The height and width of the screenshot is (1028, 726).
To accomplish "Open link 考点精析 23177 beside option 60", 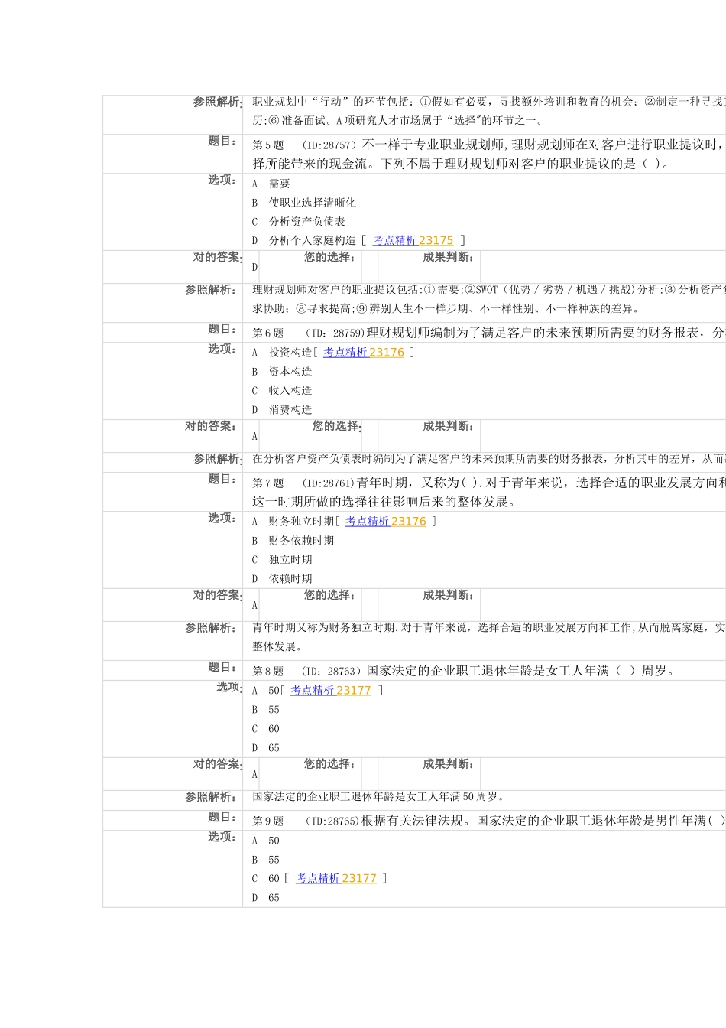I will tap(336, 879).
